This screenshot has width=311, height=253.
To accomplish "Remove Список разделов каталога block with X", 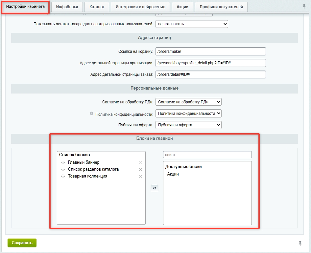I will pyautogui.click(x=140, y=169).
